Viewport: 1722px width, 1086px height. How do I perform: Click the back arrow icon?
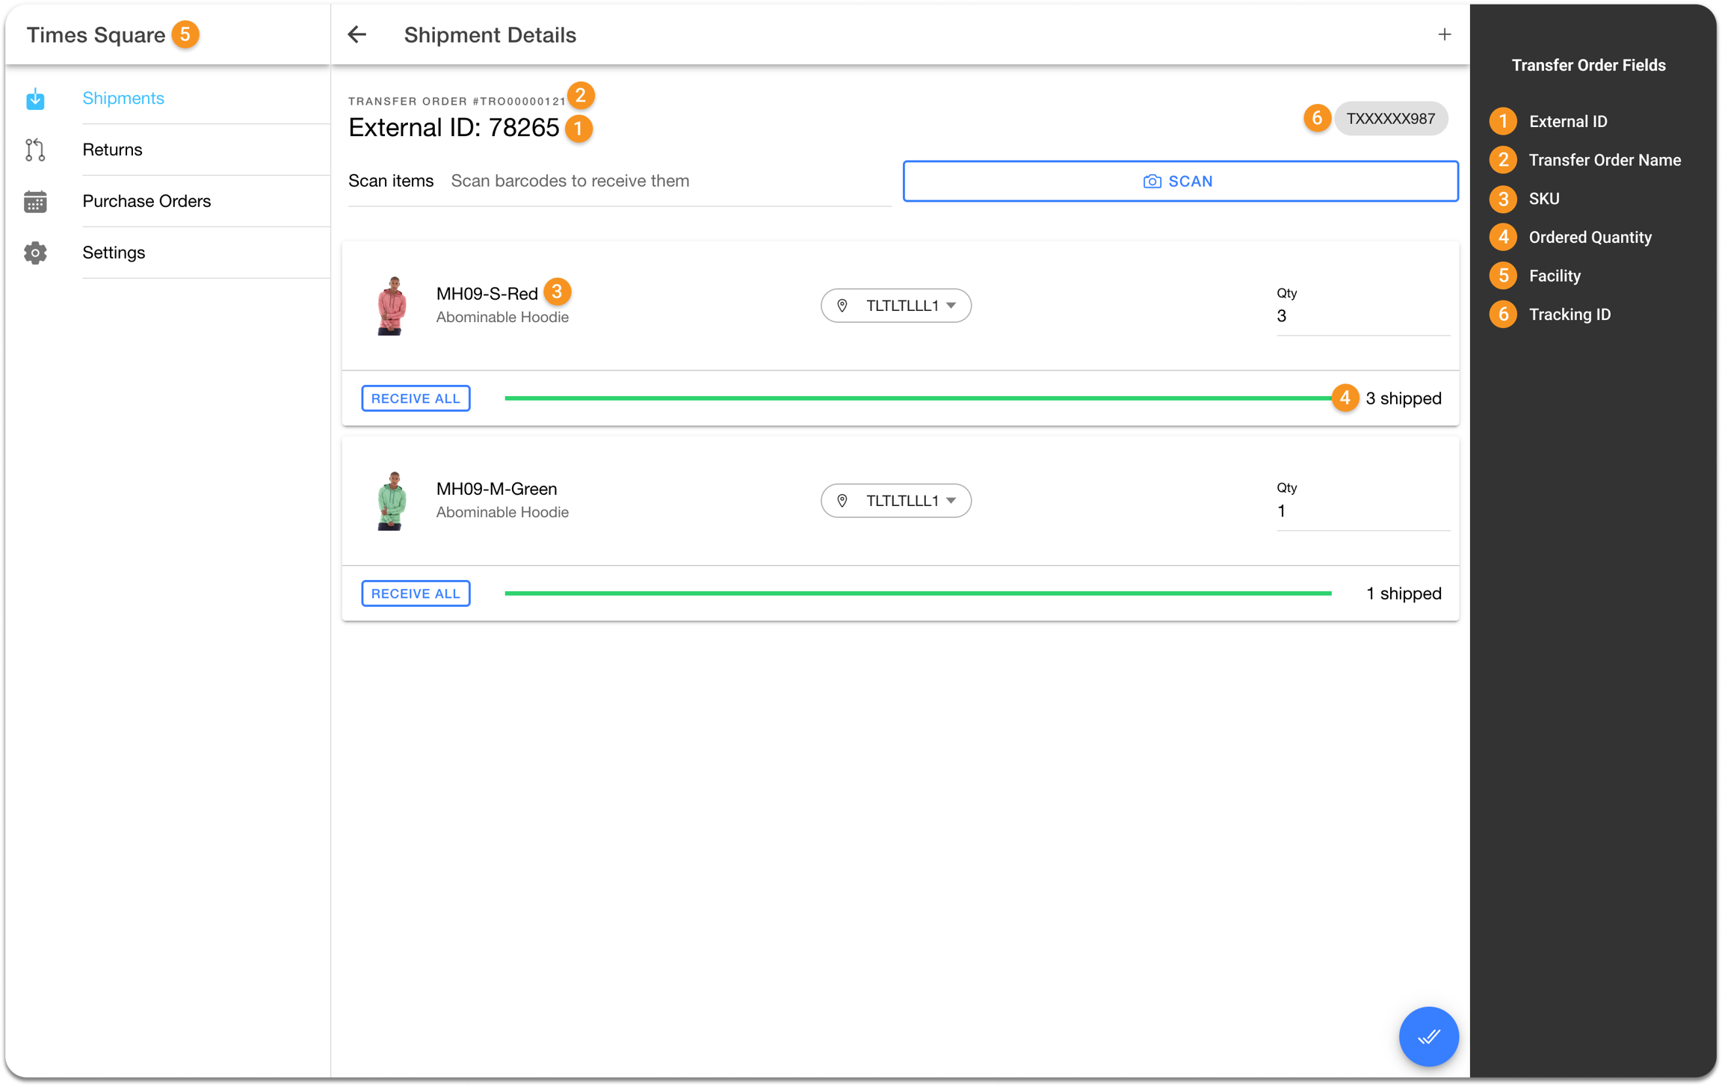(x=357, y=34)
